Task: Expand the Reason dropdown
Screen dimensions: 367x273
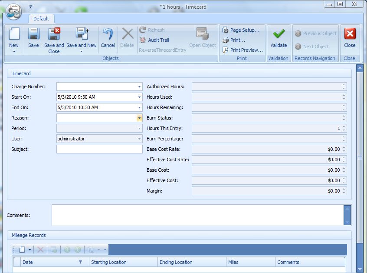Action: [x=139, y=118]
